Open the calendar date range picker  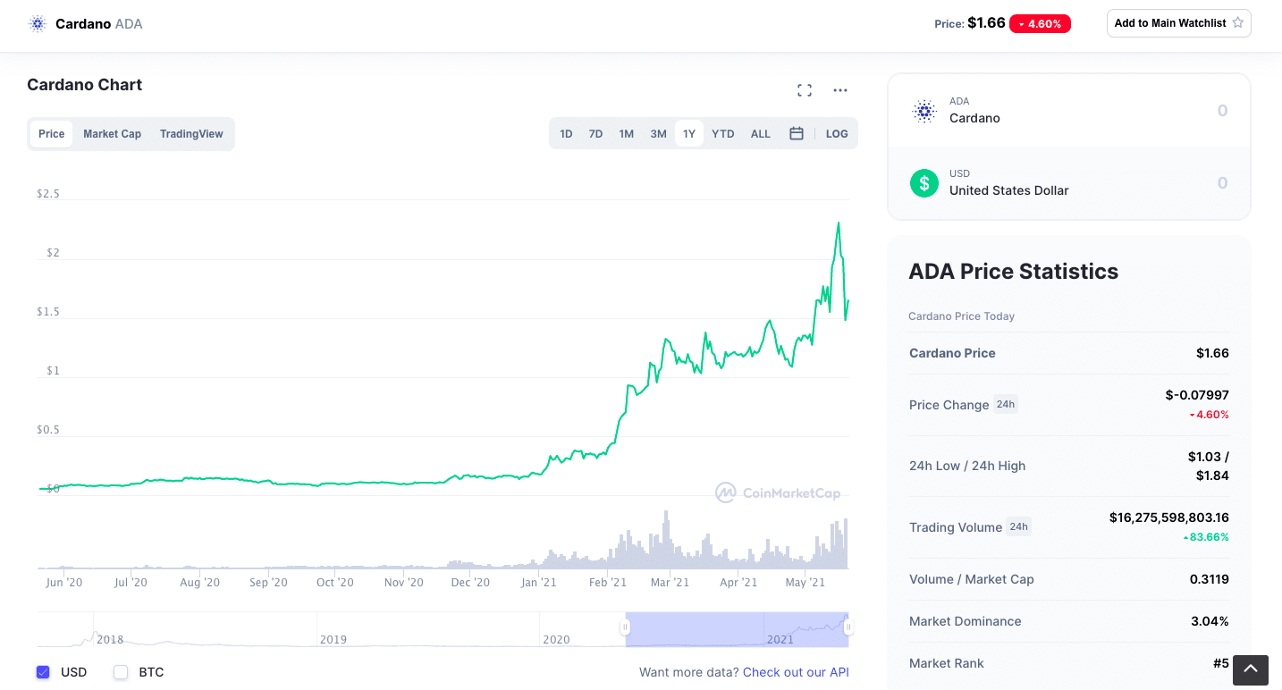pyautogui.click(x=797, y=133)
